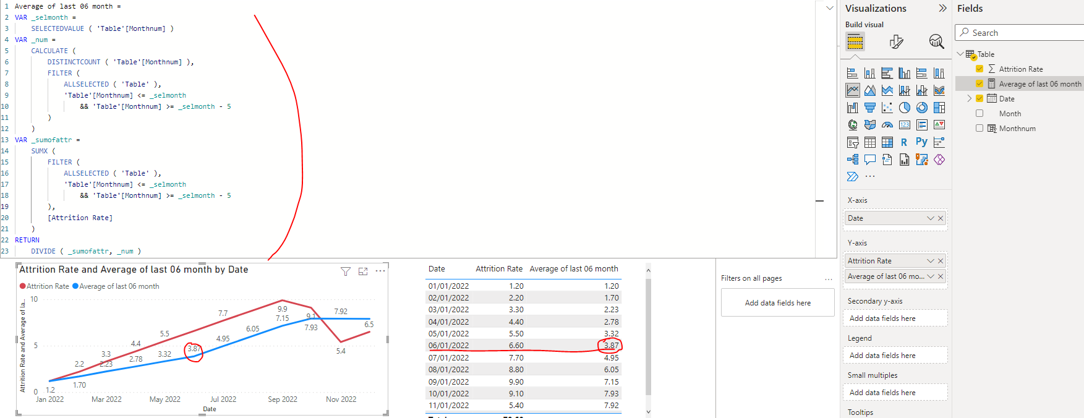The image size is (1084, 418).
Task: Click Filters on all pages Add data fields
Action: coord(778,303)
